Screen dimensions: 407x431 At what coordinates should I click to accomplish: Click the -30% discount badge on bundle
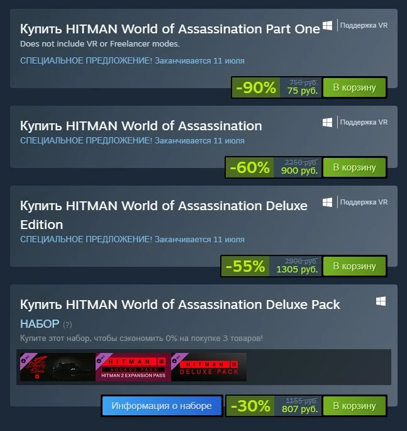(250, 406)
